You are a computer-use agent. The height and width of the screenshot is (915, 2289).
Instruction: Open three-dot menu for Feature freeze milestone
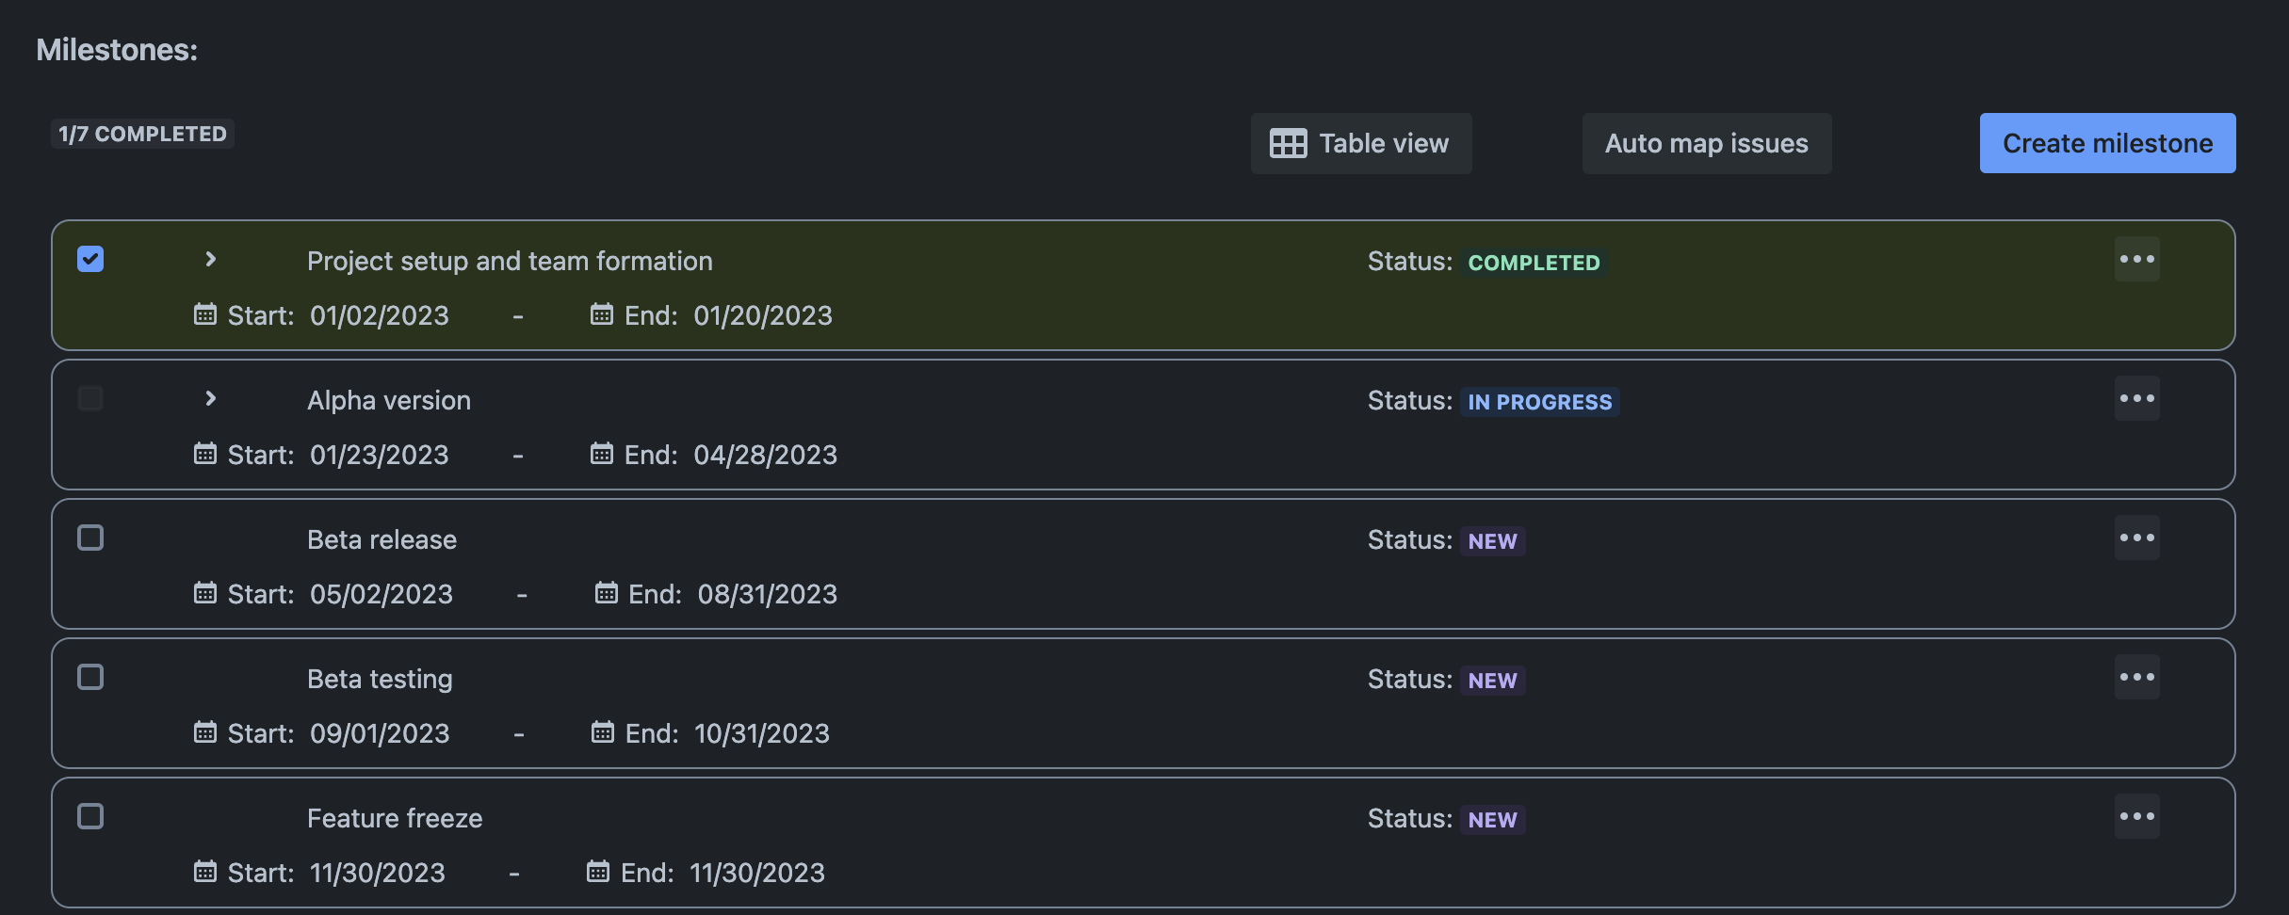pyautogui.click(x=2136, y=816)
